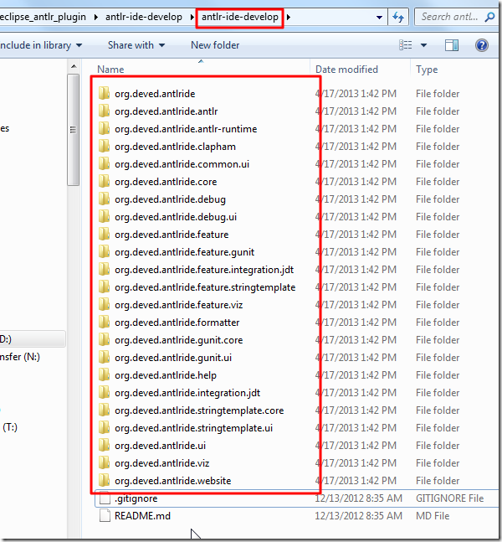The width and height of the screenshot is (502, 542).
Task: Expand arrow after eclipse_antlr_plugin breadcrumb
Action: [96, 17]
